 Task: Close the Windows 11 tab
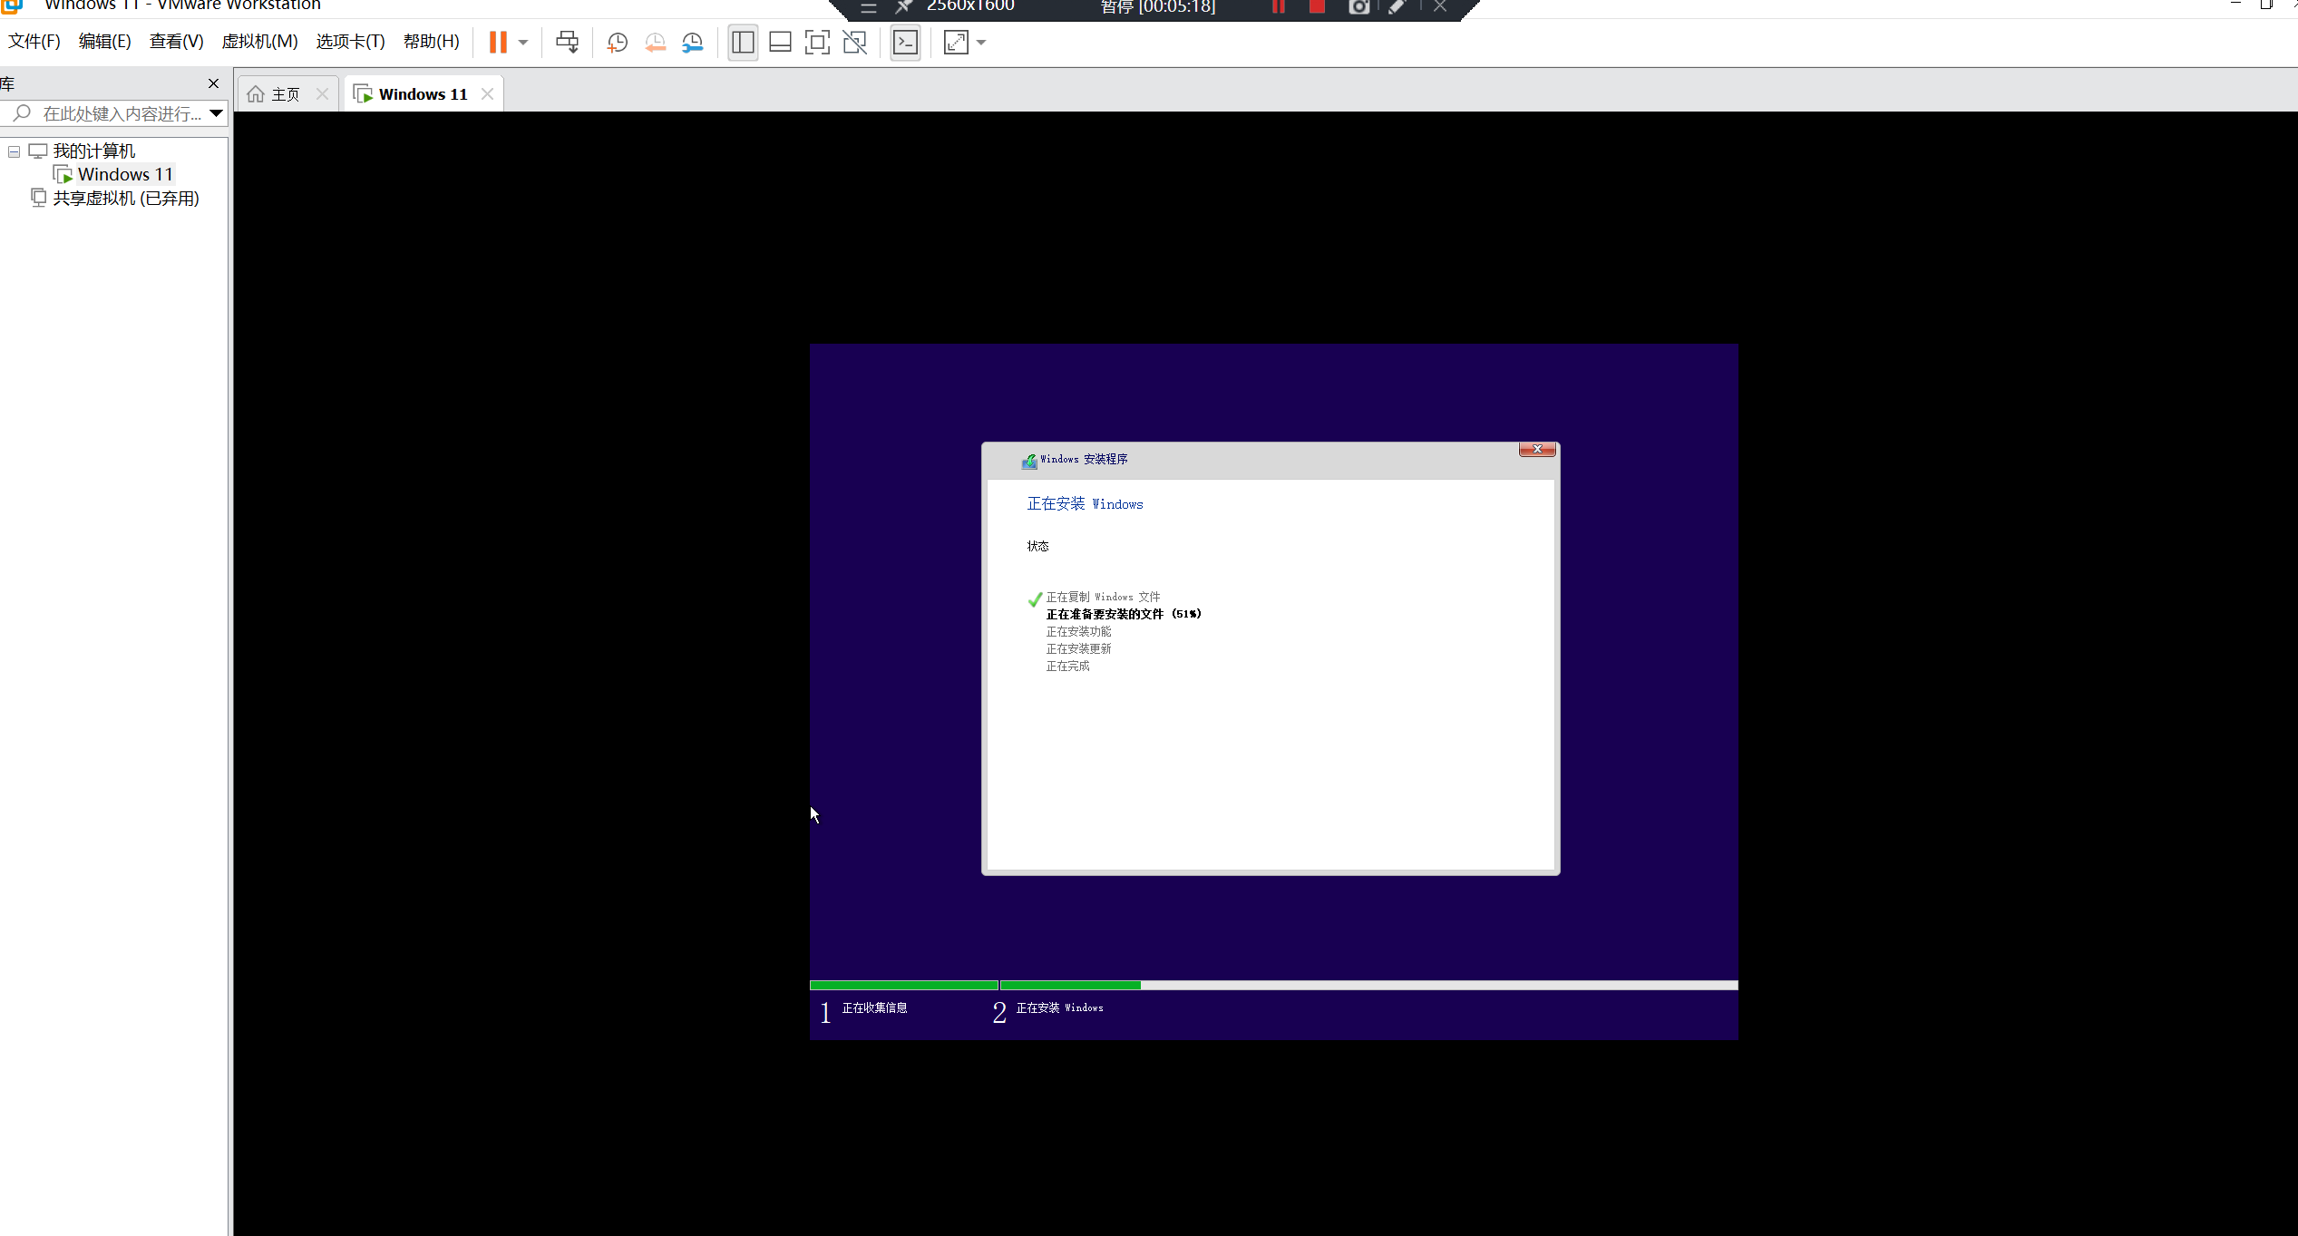488,94
